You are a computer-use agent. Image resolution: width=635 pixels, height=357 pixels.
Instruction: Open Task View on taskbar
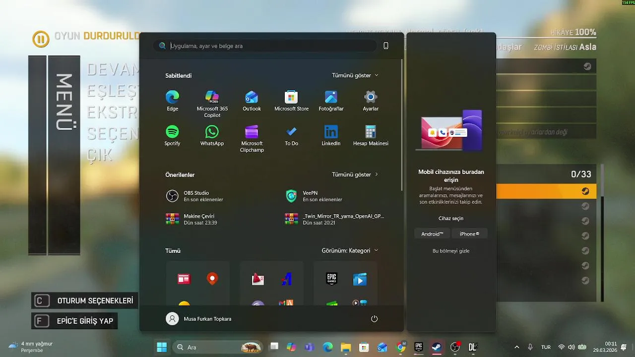[274, 347]
